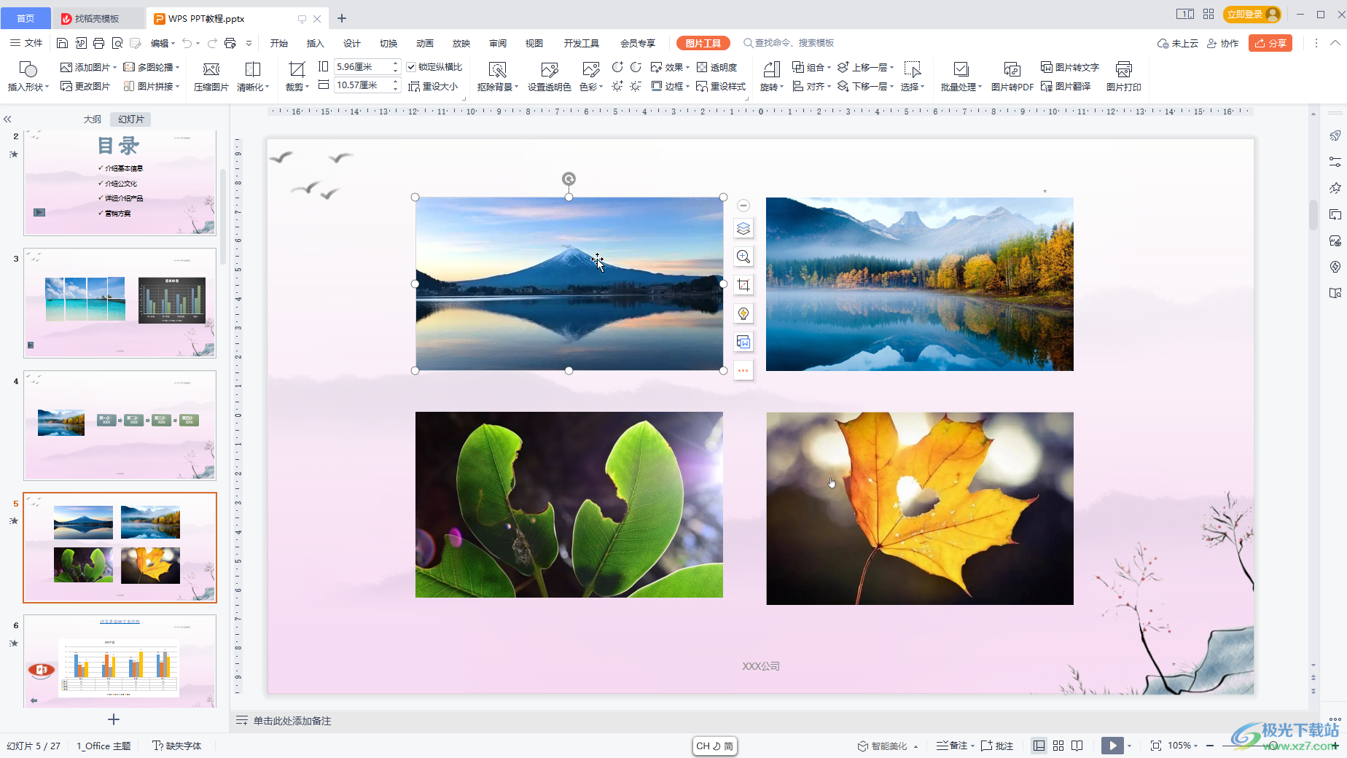Click the crop icon in floating toolbar
Screen dimensions: 1347x758
click(x=743, y=285)
